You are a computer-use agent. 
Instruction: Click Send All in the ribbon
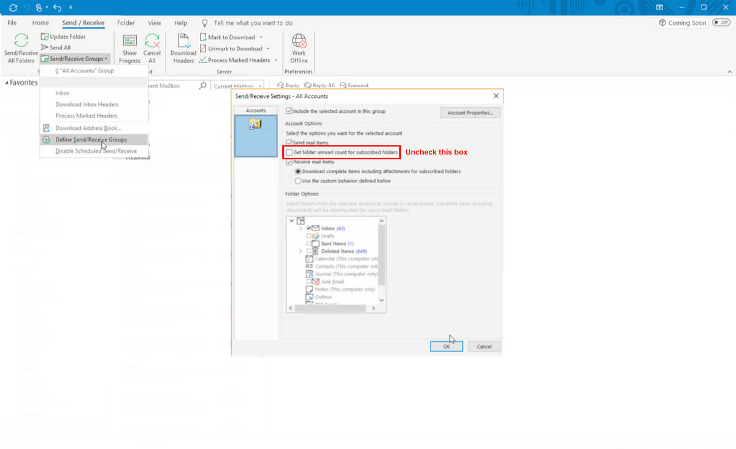pyautogui.click(x=55, y=48)
